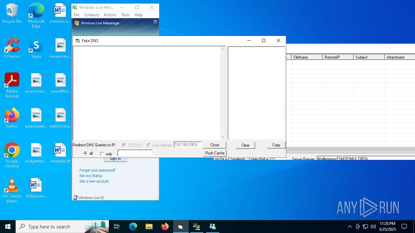Open the volume control in system tray

point(373,227)
